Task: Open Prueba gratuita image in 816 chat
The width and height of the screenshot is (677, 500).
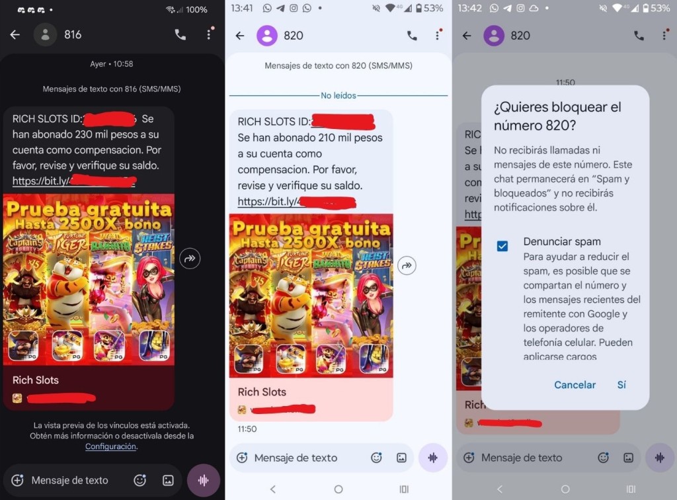Action: click(89, 279)
